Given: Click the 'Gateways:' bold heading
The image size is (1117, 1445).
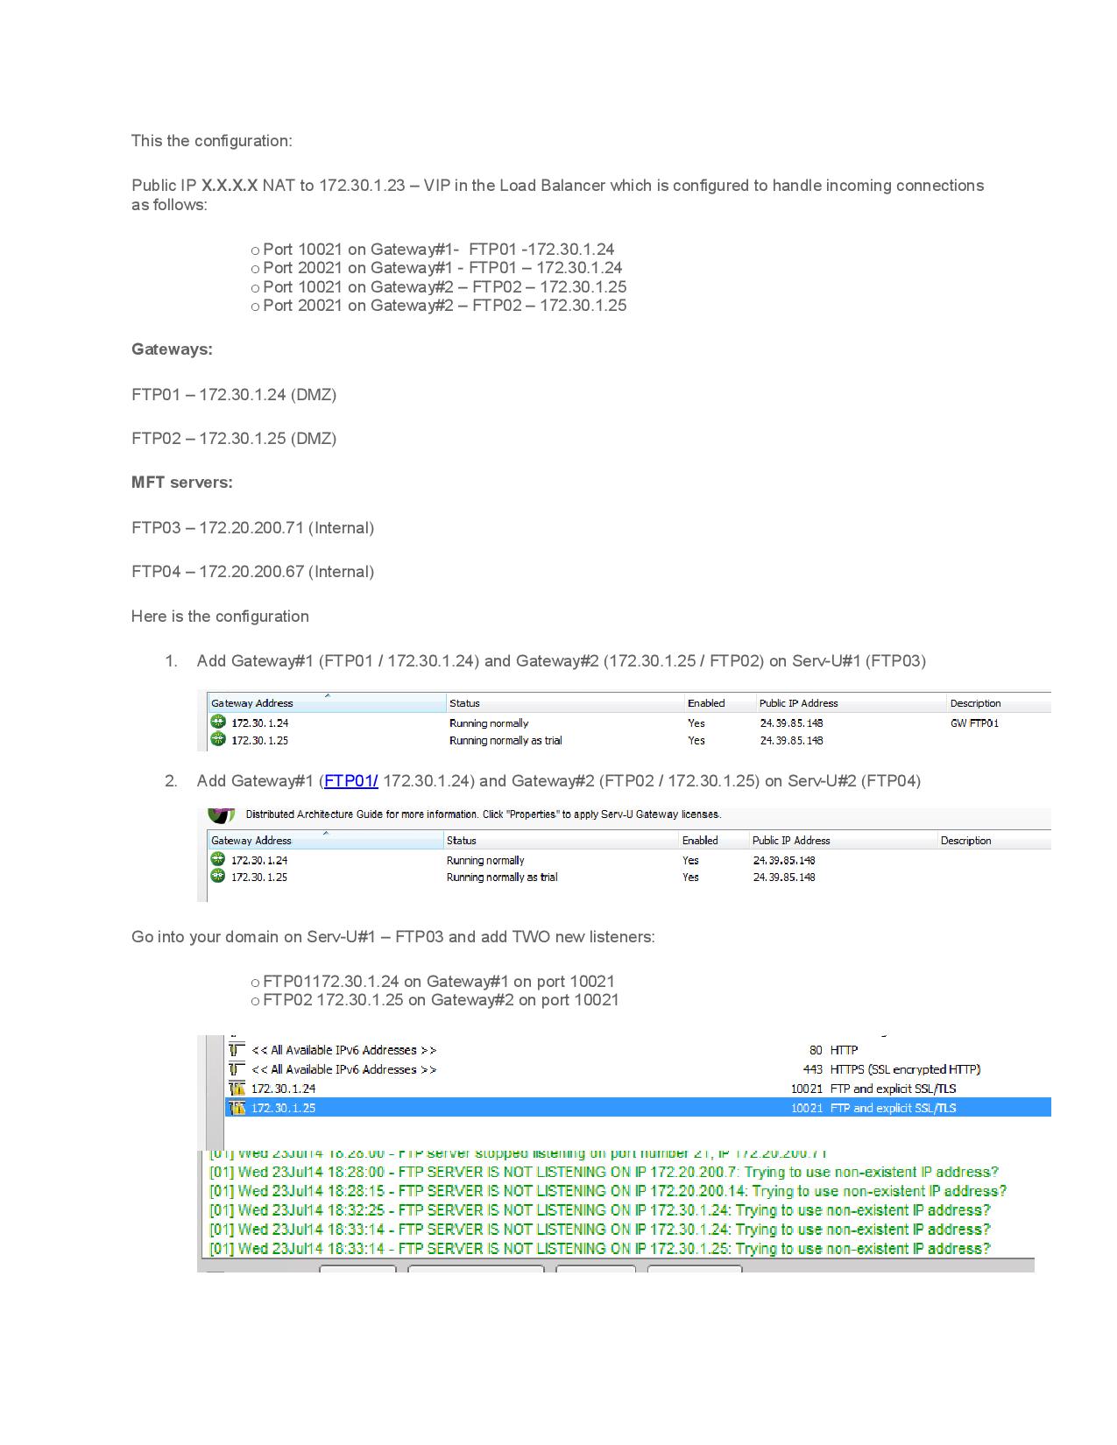Looking at the screenshot, I should tap(172, 349).
